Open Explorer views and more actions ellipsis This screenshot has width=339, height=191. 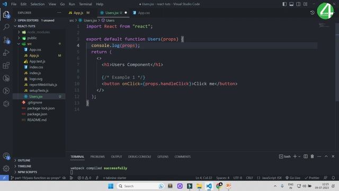(59, 13)
